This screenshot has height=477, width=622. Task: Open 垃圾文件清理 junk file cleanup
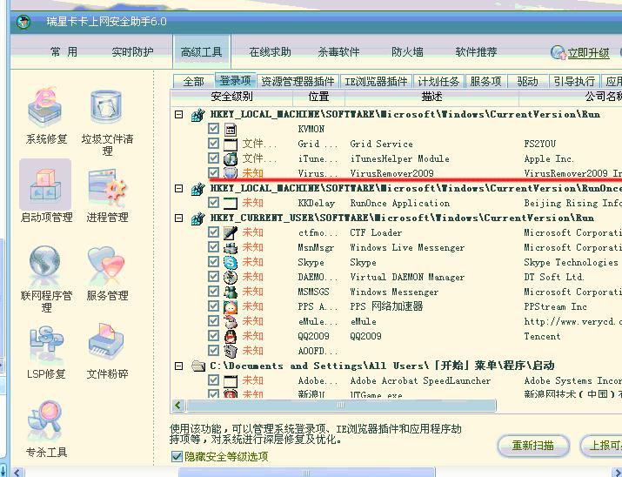[x=107, y=122]
